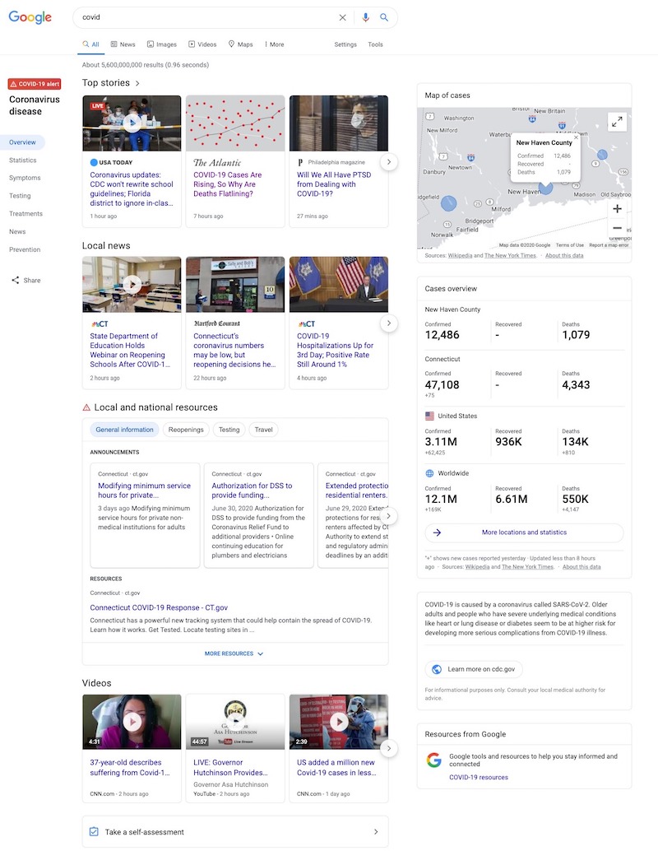The height and width of the screenshot is (851, 658).
Task: Zoom out on the cases map
Action: click(x=617, y=228)
